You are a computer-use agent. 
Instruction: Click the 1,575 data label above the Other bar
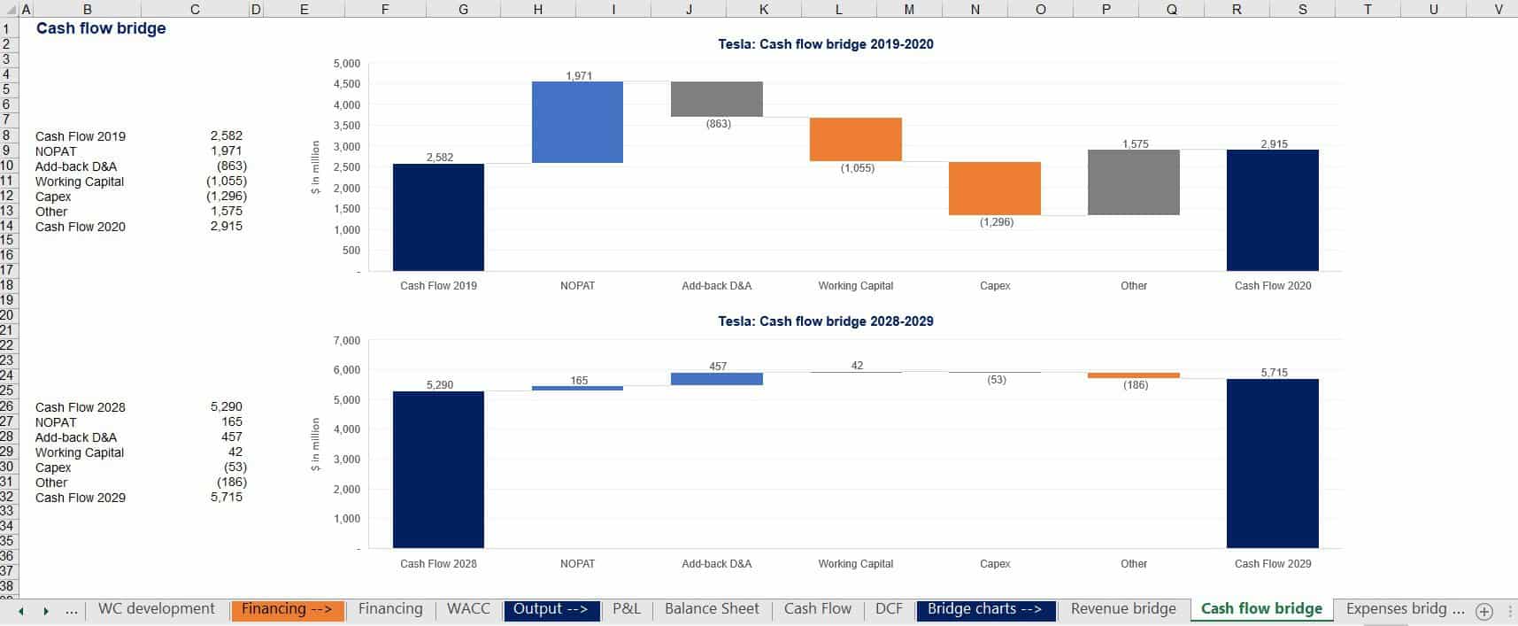coord(1136,143)
